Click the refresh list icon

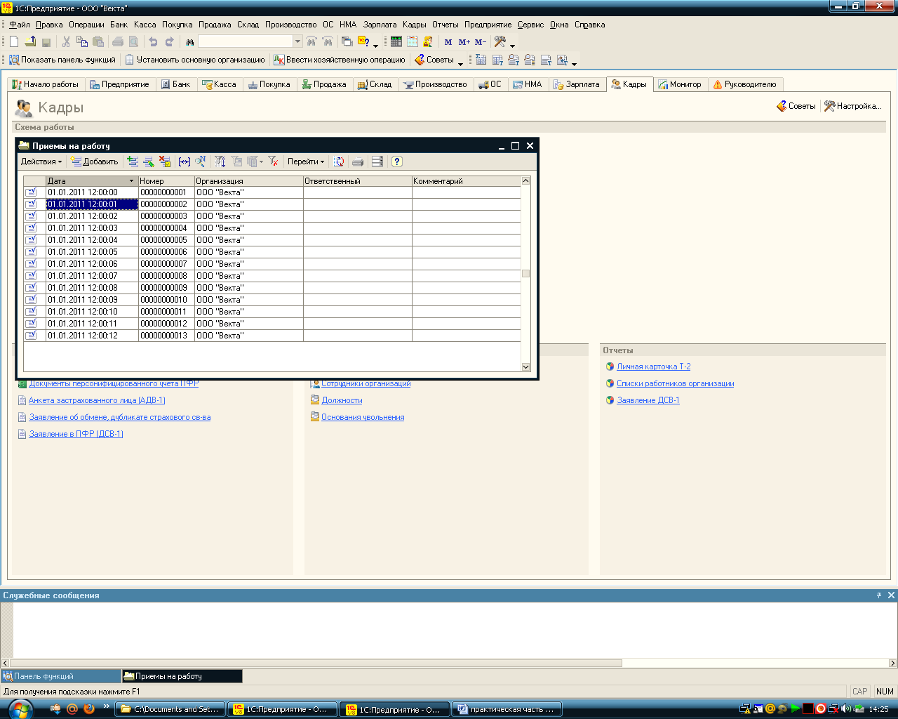[x=339, y=161]
